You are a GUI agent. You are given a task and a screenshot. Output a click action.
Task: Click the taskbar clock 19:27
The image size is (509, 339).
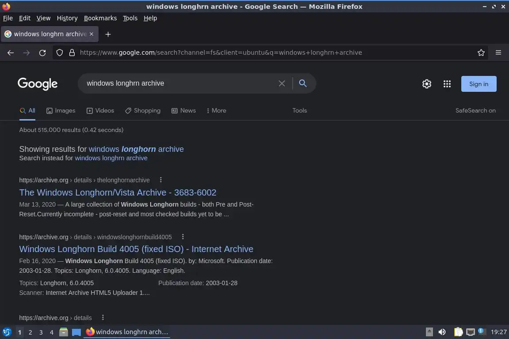(x=498, y=332)
